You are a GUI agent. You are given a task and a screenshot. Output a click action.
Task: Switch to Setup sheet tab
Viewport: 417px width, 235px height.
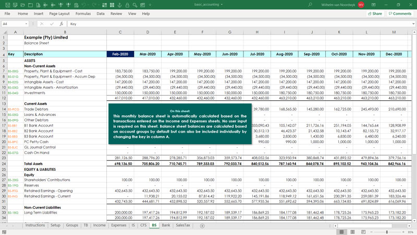(55, 226)
